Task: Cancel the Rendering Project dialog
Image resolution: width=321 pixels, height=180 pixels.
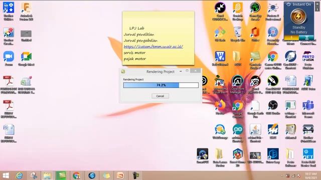Action: [x=160, y=96]
